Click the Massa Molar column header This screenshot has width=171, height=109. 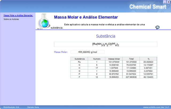[x=114, y=59]
